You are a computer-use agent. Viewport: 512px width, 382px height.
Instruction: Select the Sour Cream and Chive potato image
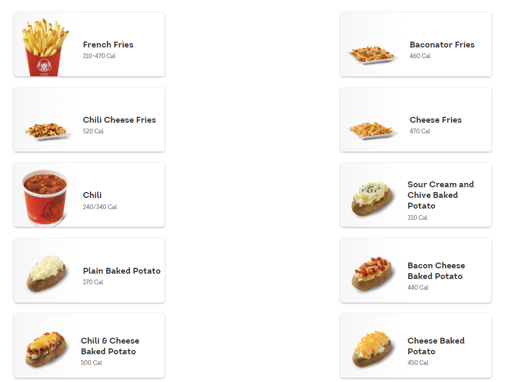coord(373,198)
